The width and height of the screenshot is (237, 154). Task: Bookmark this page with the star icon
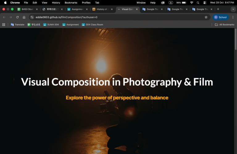click(206, 17)
